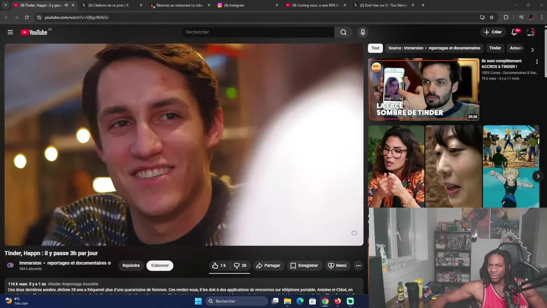Click the Rejoindre membership button
Screen dimensions: 547x308
[131, 266]
